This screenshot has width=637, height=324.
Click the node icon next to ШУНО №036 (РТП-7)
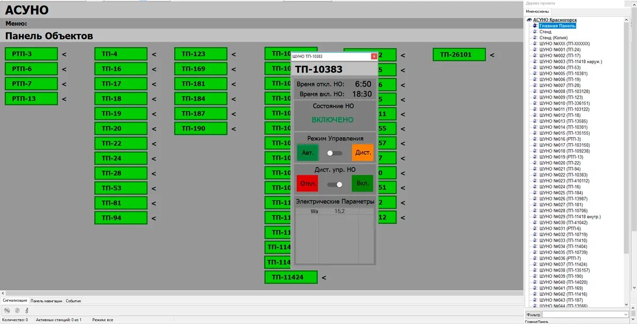(536, 258)
